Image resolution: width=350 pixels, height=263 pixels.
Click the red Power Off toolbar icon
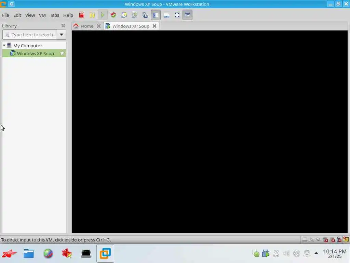(81, 15)
